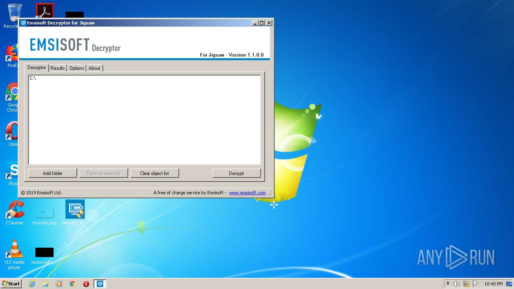Launch CCleaner from the desktop
This screenshot has height=289, width=514.
click(x=14, y=213)
